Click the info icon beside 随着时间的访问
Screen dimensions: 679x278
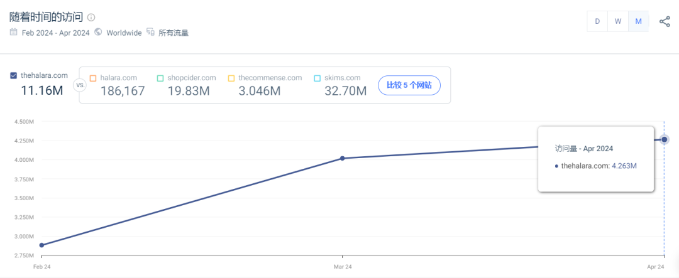pos(91,17)
